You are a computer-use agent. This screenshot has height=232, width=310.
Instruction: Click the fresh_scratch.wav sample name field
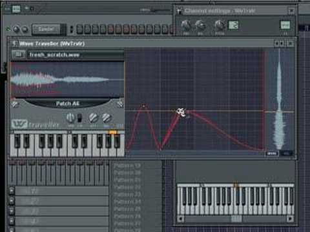click(76, 55)
